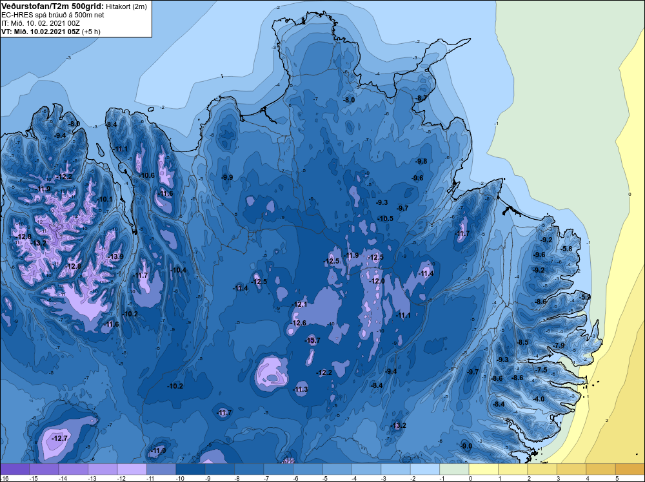Click the -13.9 temperature label
The image size is (645, 482).
(x=115, y=256)
